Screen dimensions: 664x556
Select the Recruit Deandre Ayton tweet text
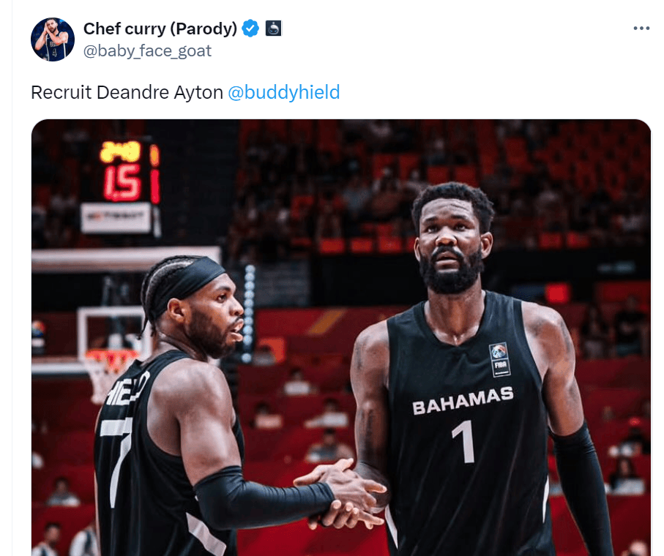click(127, 92)
